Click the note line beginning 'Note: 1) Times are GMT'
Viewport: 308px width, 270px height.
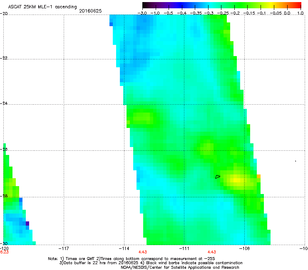[x=132, y=259]
